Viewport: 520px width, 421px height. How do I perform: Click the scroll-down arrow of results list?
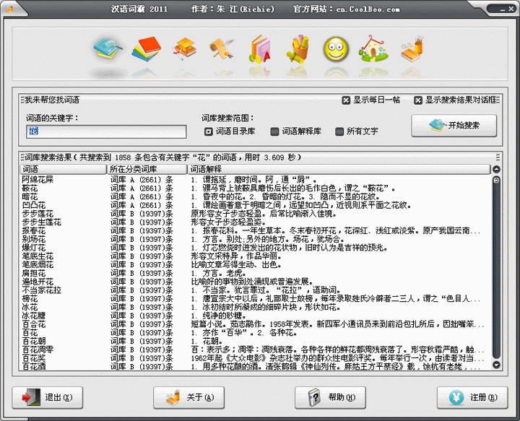pos(496,365)
